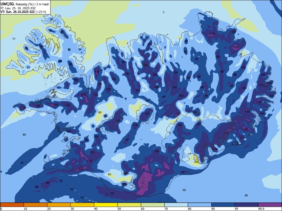Click the legend tick label '99.9'

coord(261,209)
